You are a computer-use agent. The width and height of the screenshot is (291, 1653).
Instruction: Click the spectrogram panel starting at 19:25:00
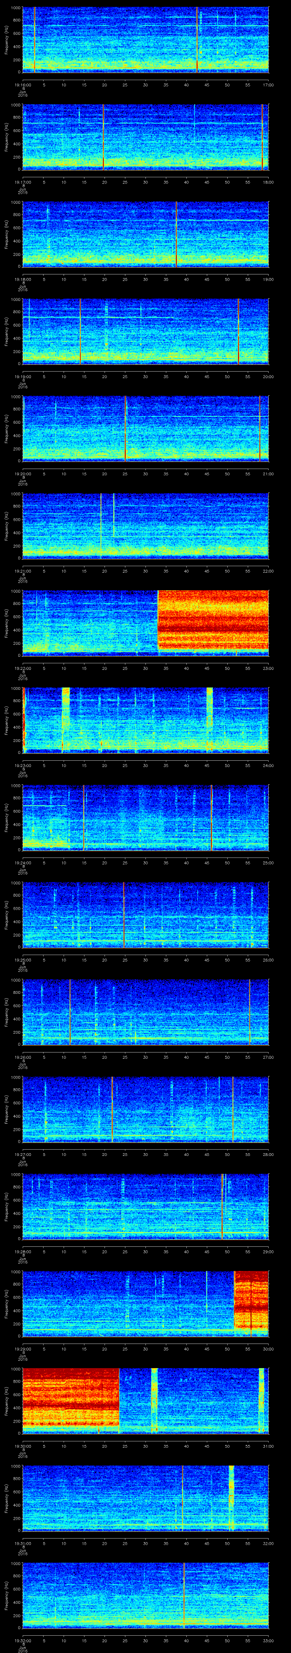[x=146, y=915]
